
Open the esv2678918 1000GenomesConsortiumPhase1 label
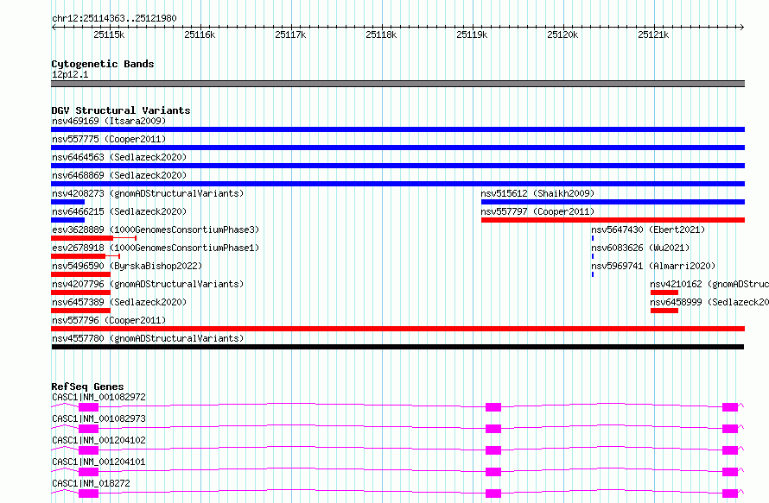point(156,248)
